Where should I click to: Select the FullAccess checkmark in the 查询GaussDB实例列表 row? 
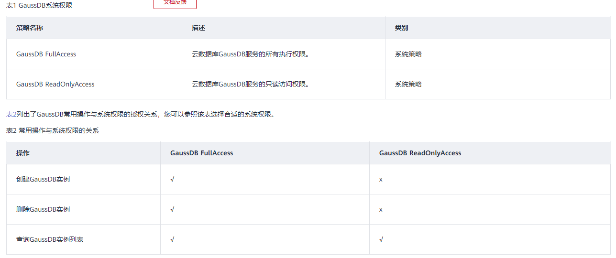point(172,239)
